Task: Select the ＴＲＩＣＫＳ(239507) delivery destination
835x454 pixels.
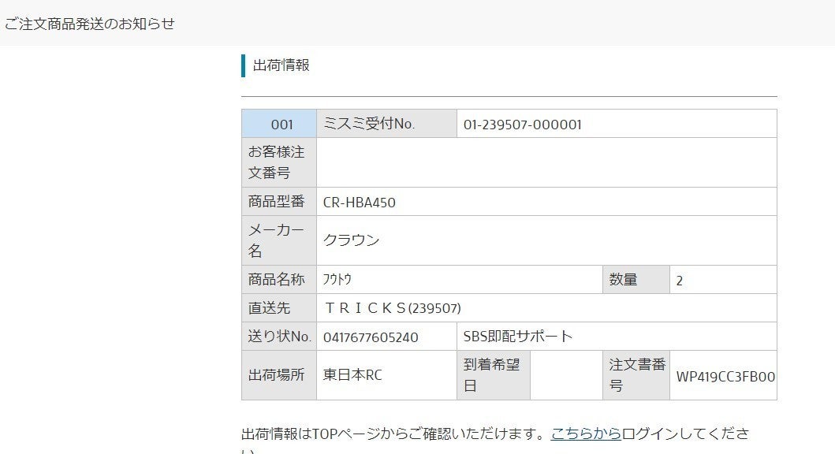Action: [392, 308]
